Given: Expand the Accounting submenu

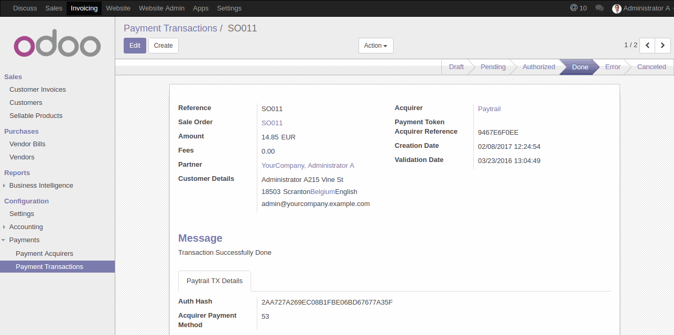Looking at the screenshot, I should [26, 227].
